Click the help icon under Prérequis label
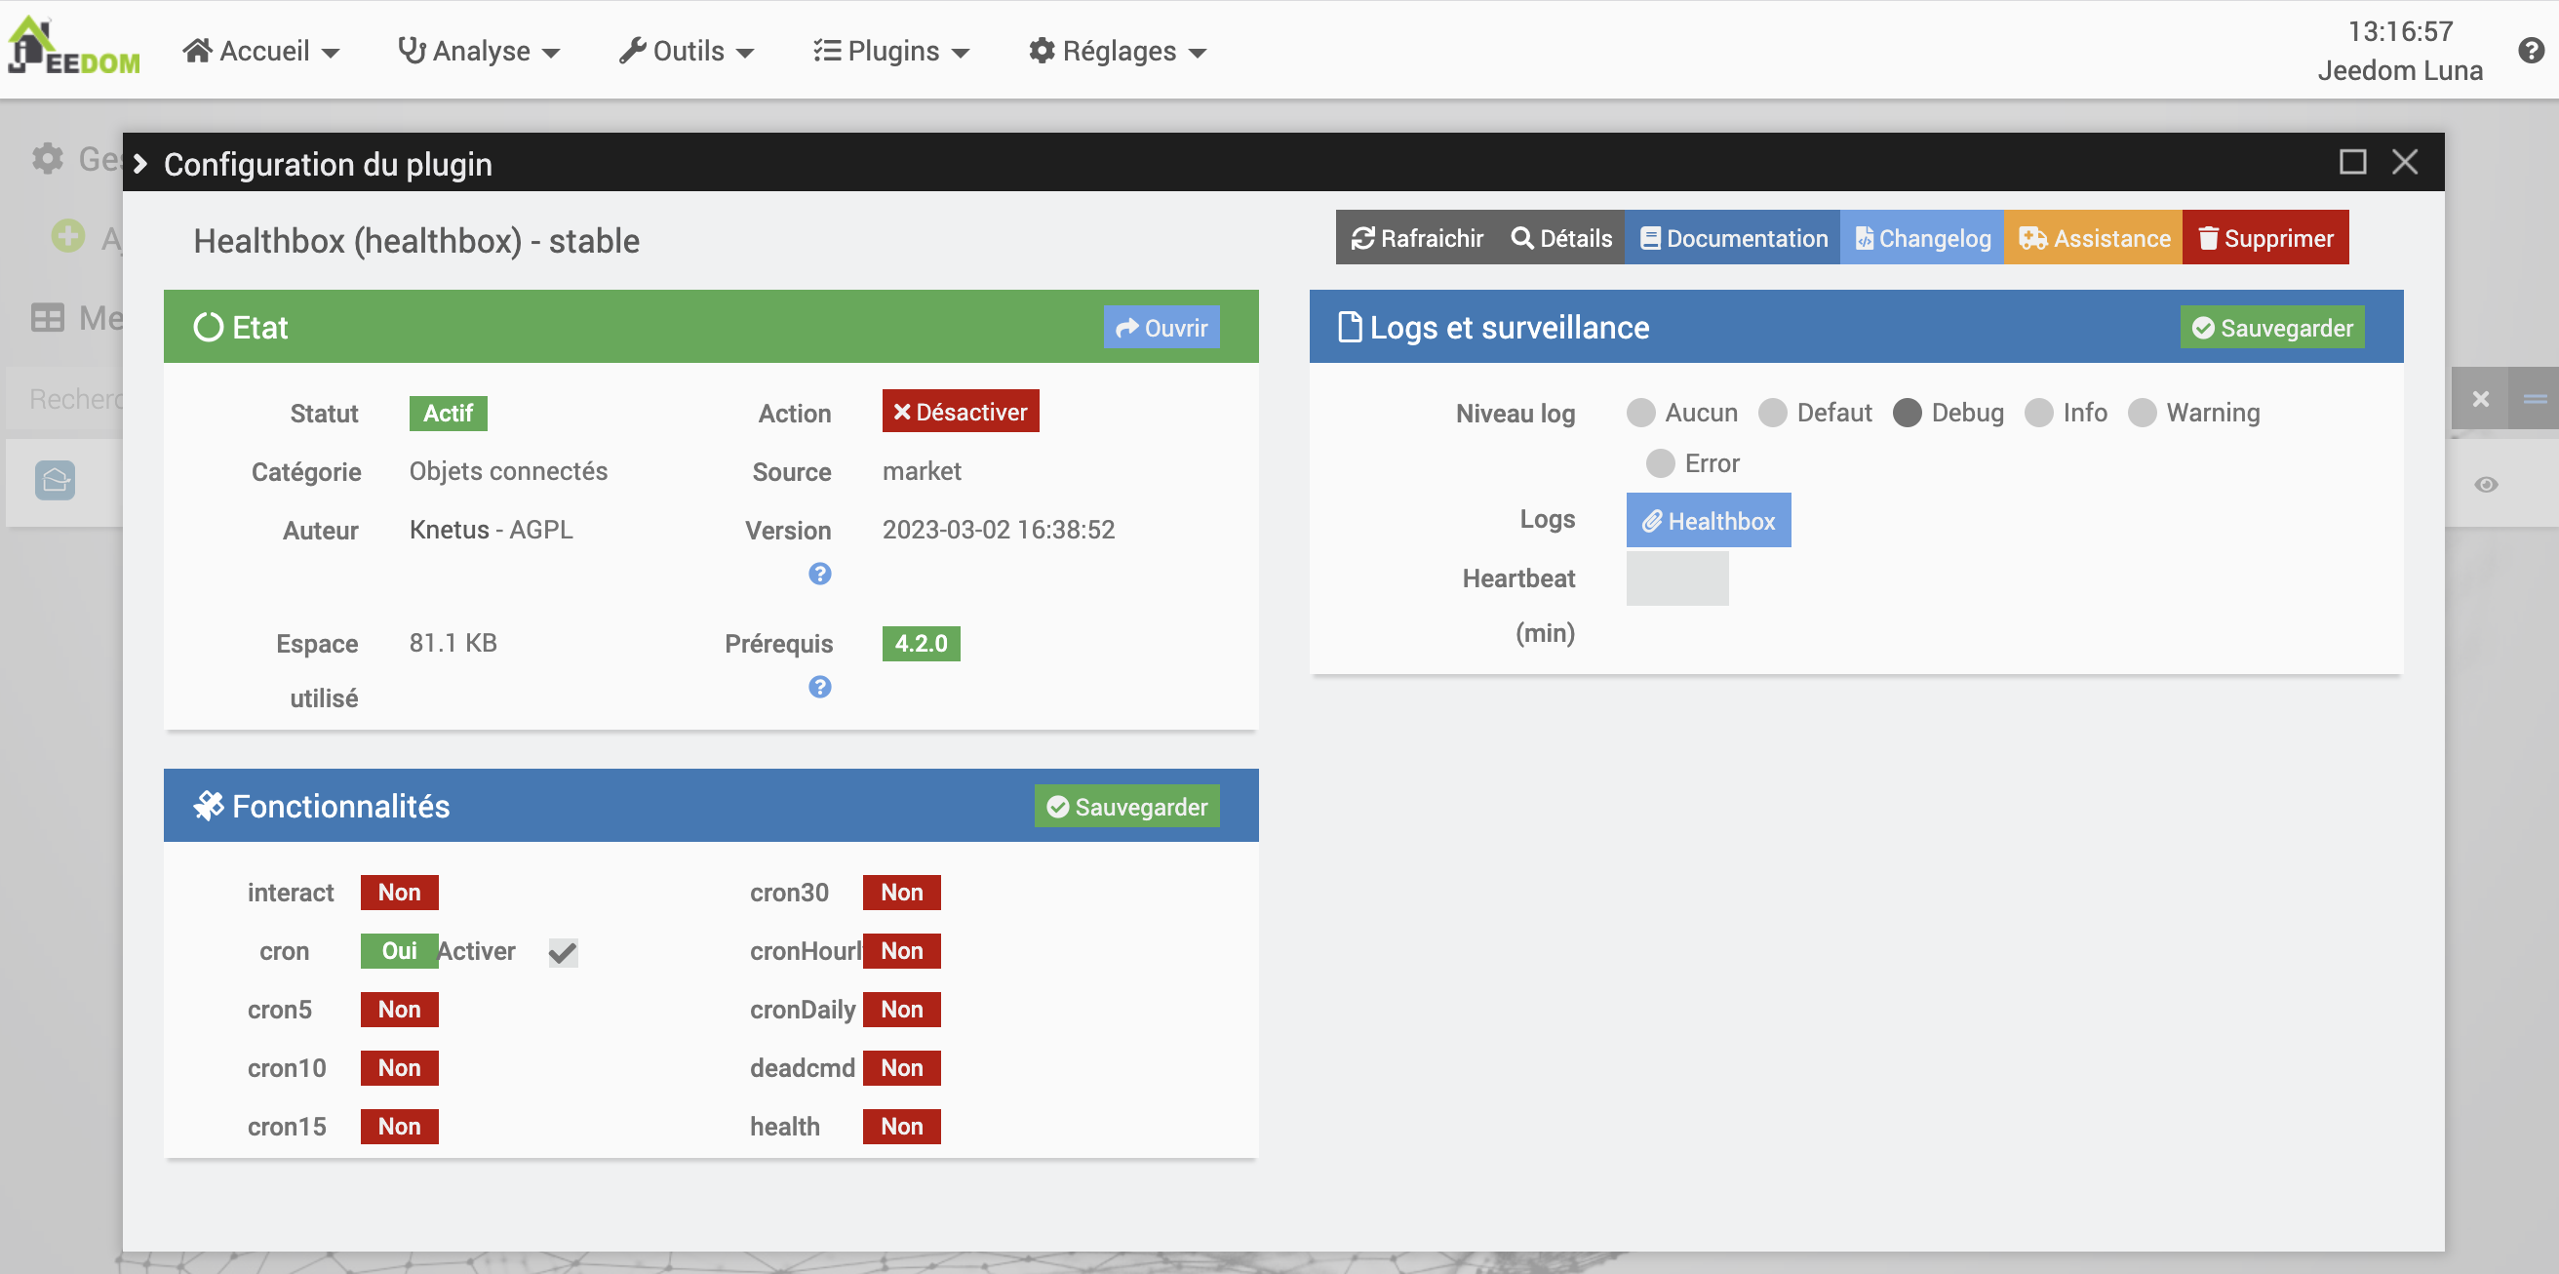 click(818, 687)
